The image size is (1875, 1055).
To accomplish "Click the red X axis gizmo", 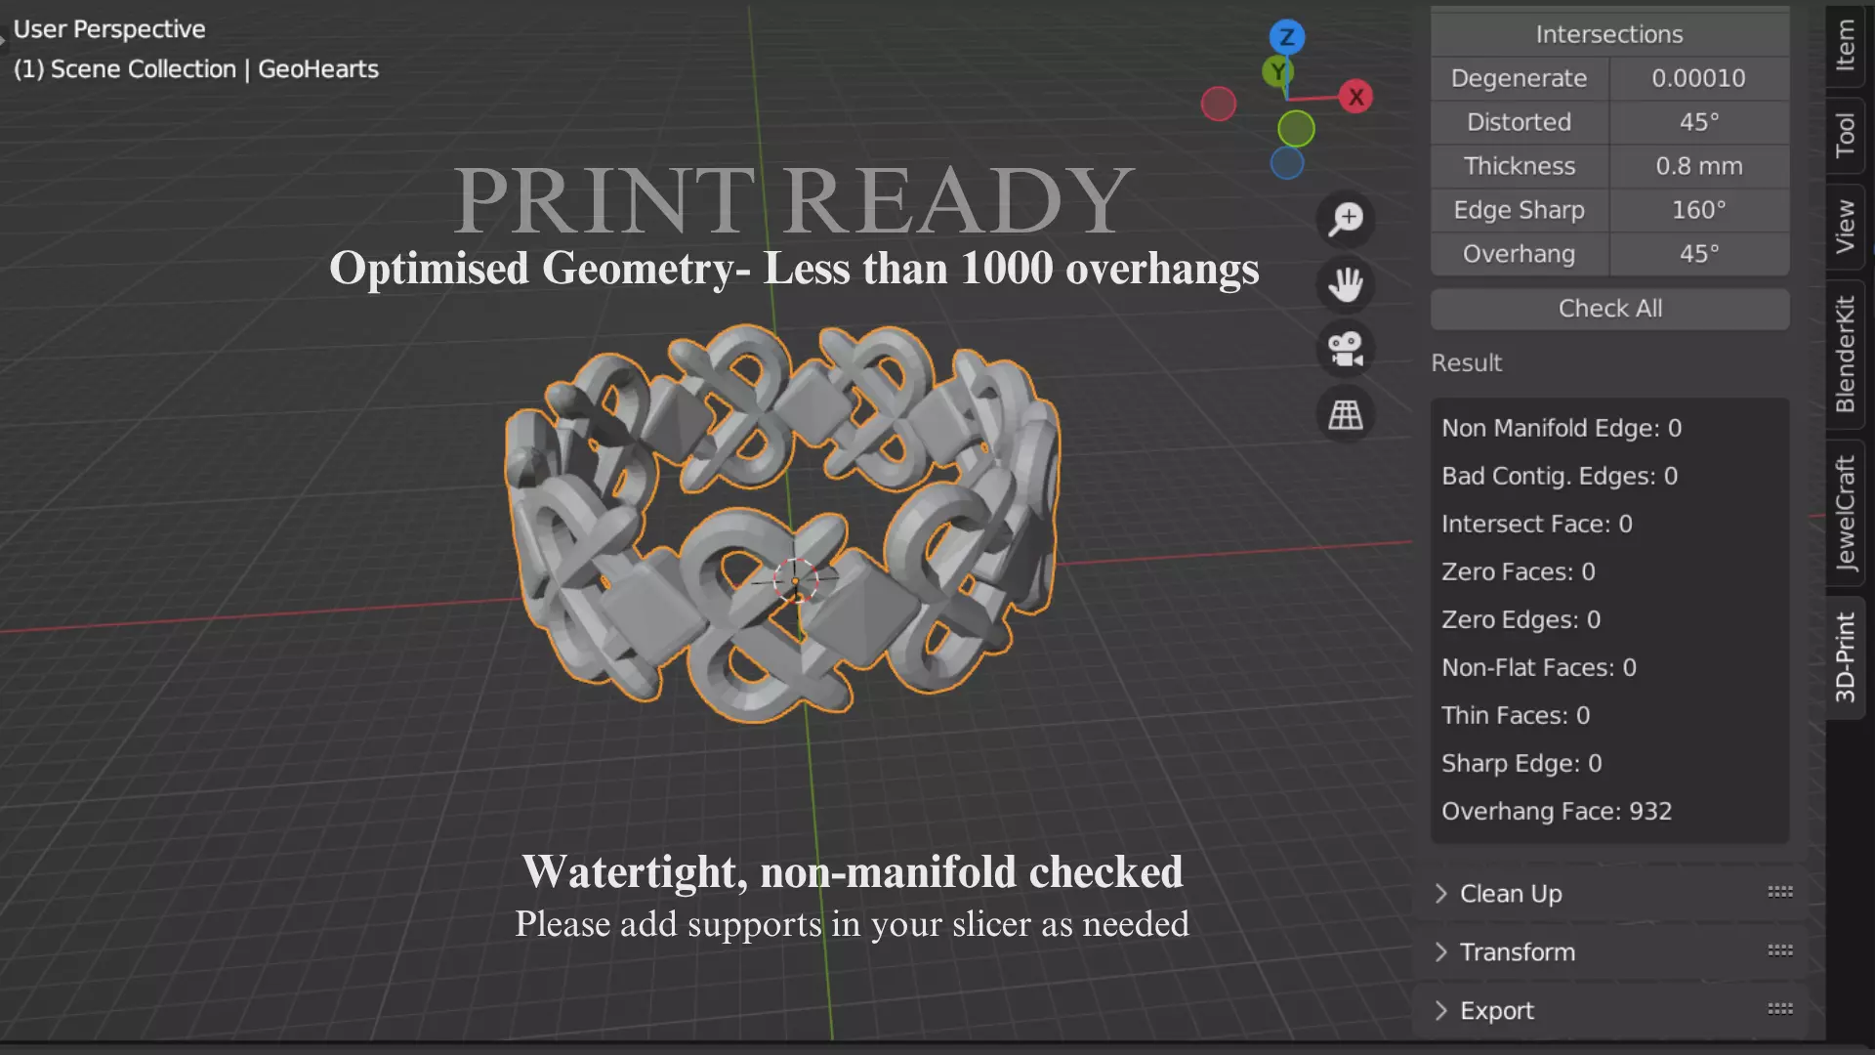I will pyautogui.click(x=1355, y=97).
